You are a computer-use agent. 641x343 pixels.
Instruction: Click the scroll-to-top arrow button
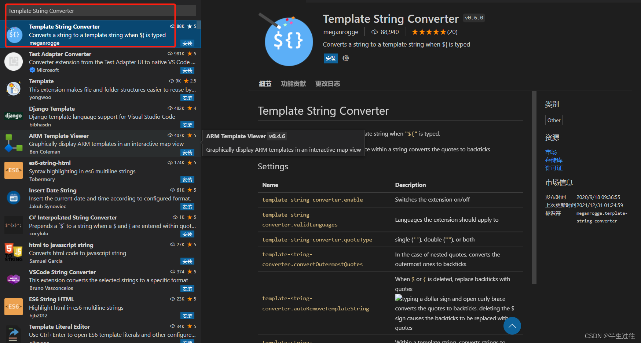point(512,326)
